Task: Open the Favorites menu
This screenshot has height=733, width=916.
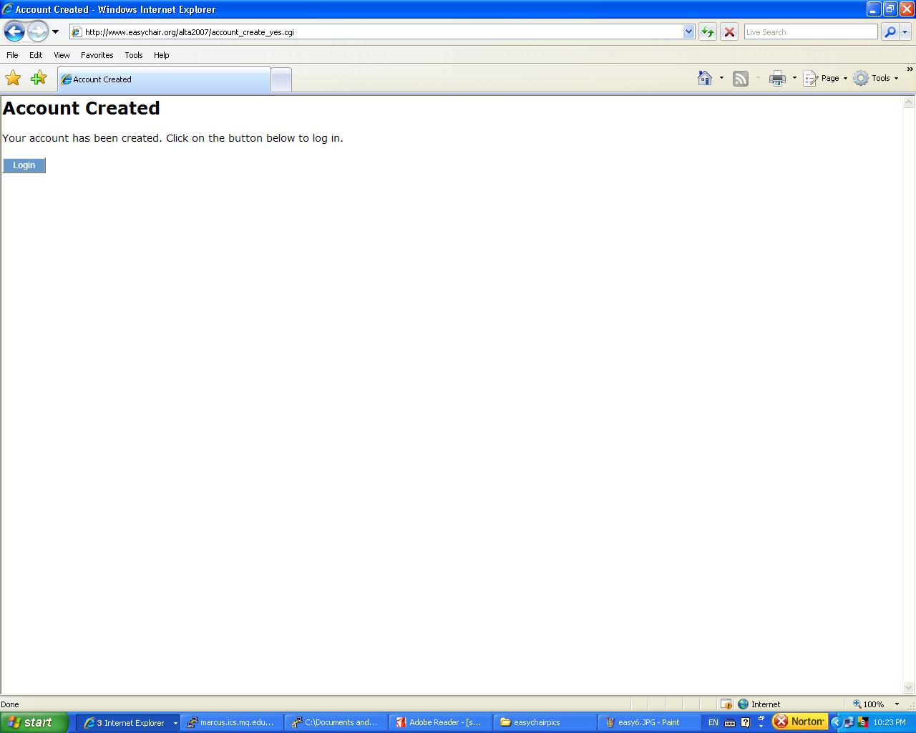Action: [97, 55]
